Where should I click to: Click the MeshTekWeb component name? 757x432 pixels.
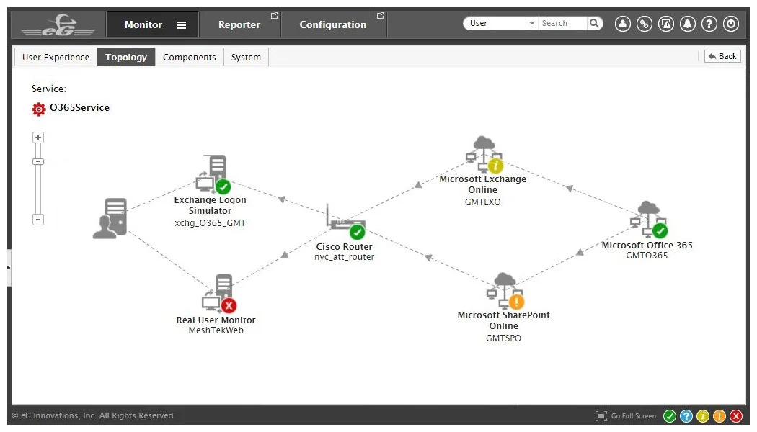[x=216, y=330]
